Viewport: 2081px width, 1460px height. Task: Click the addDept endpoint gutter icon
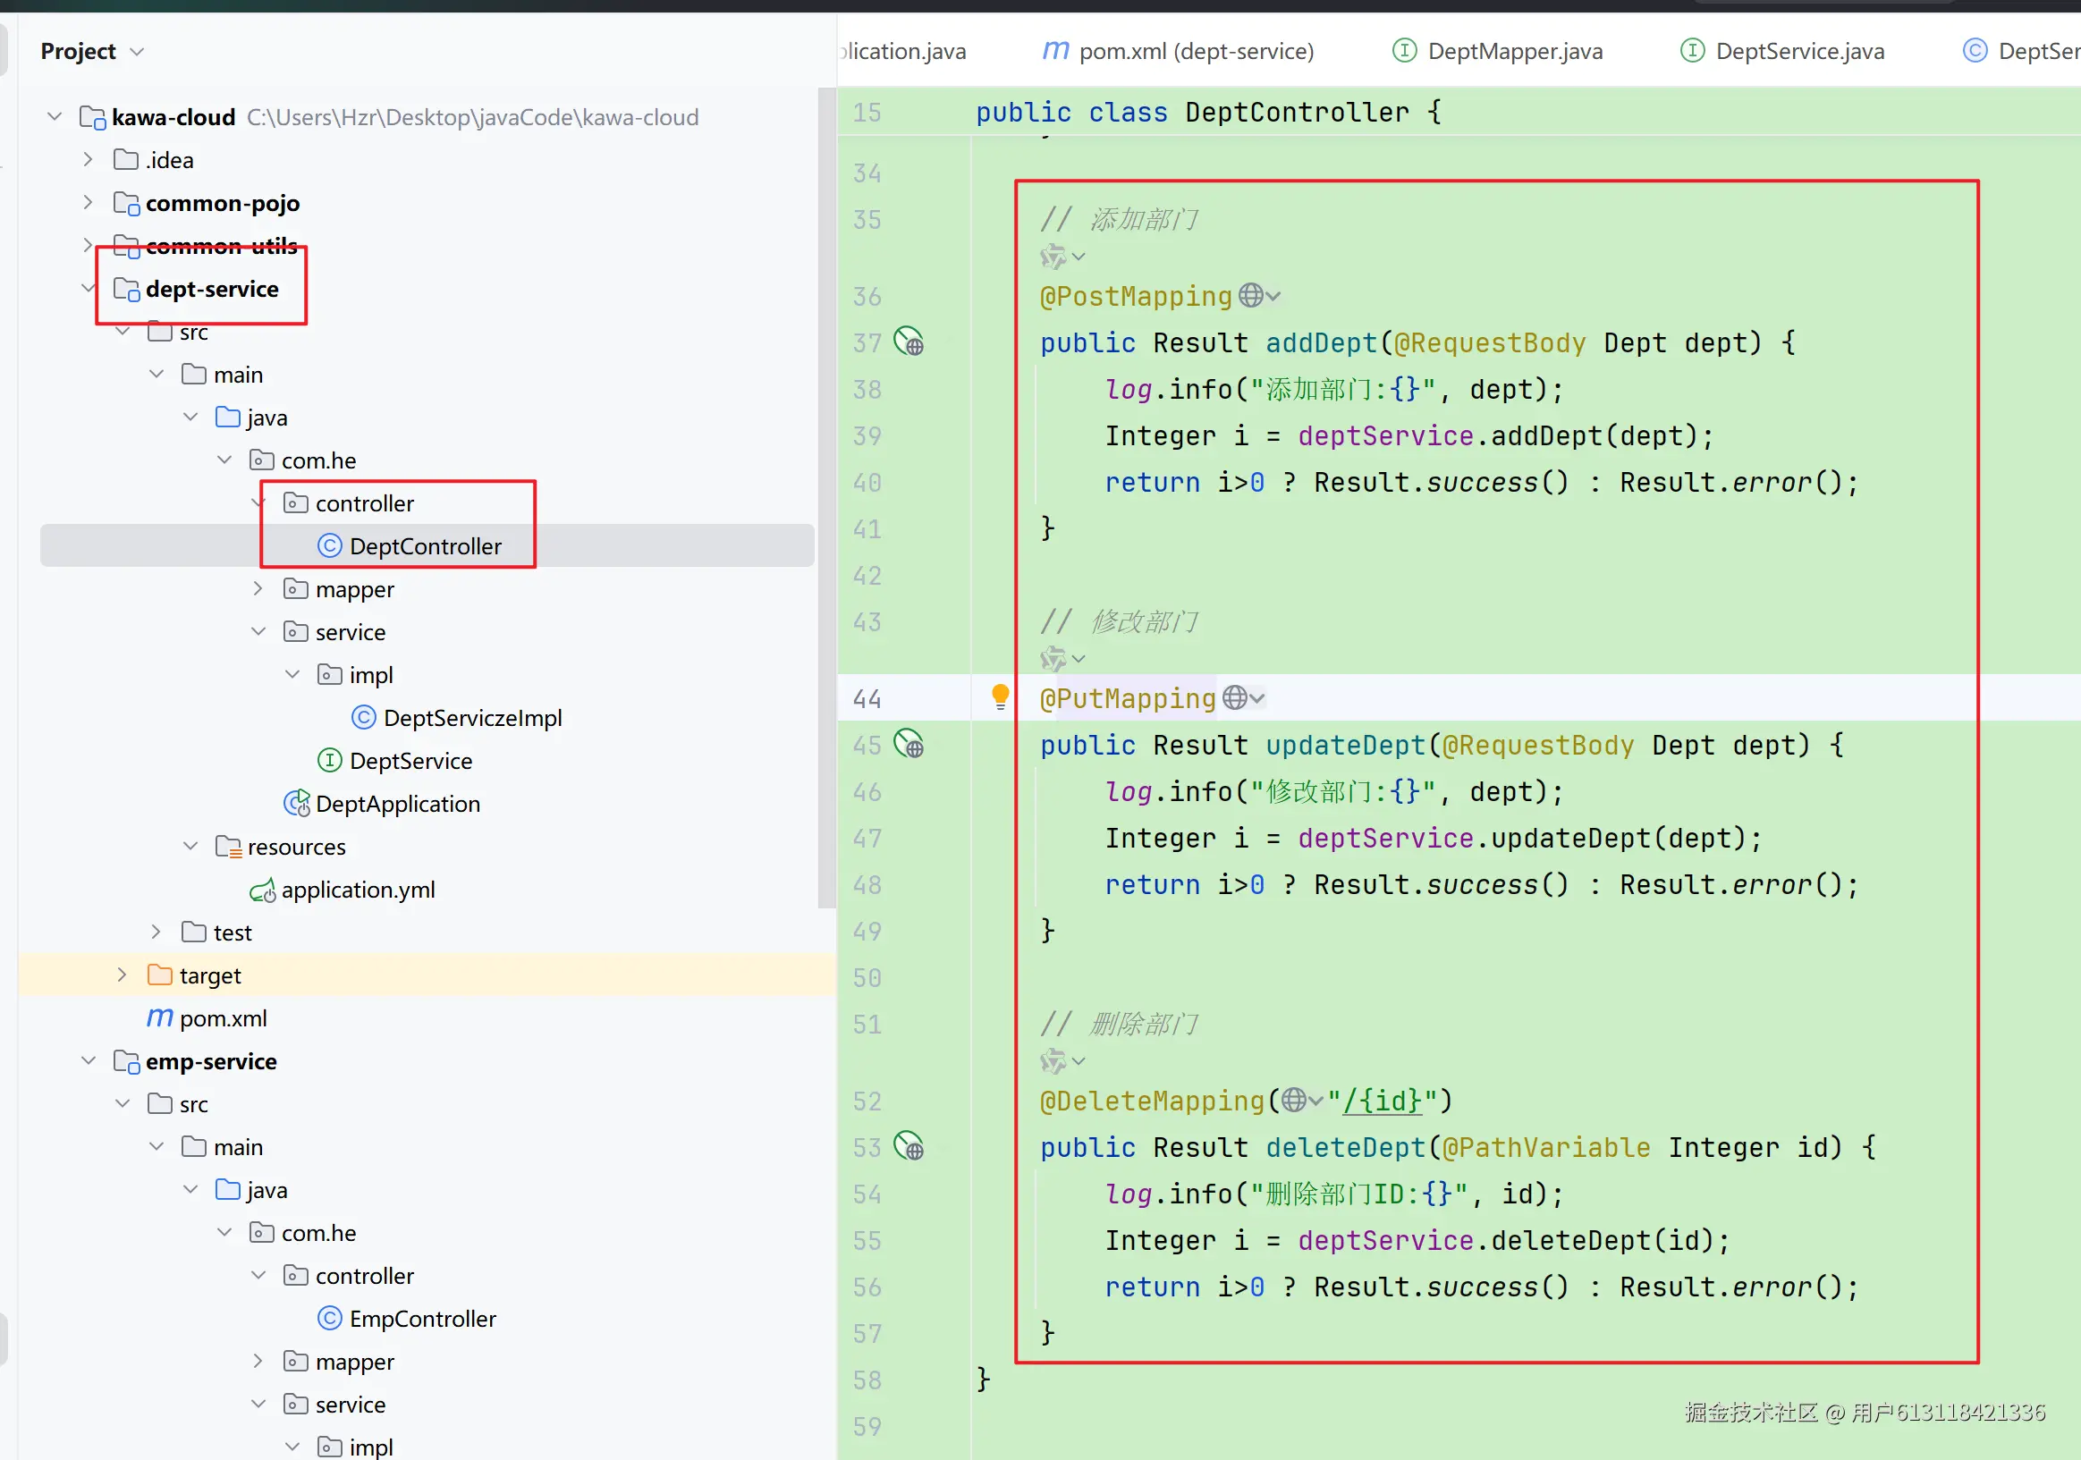click(909, 342)
